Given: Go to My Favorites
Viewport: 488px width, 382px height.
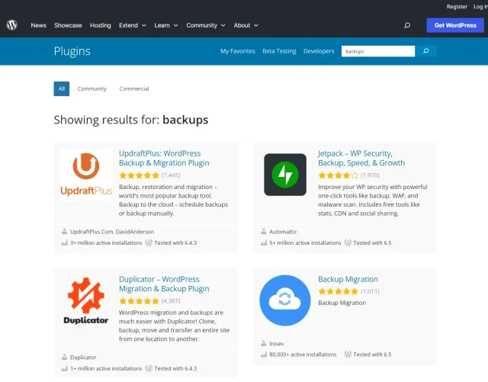Looking at the screenshot, I should click(x=238, y=51).
